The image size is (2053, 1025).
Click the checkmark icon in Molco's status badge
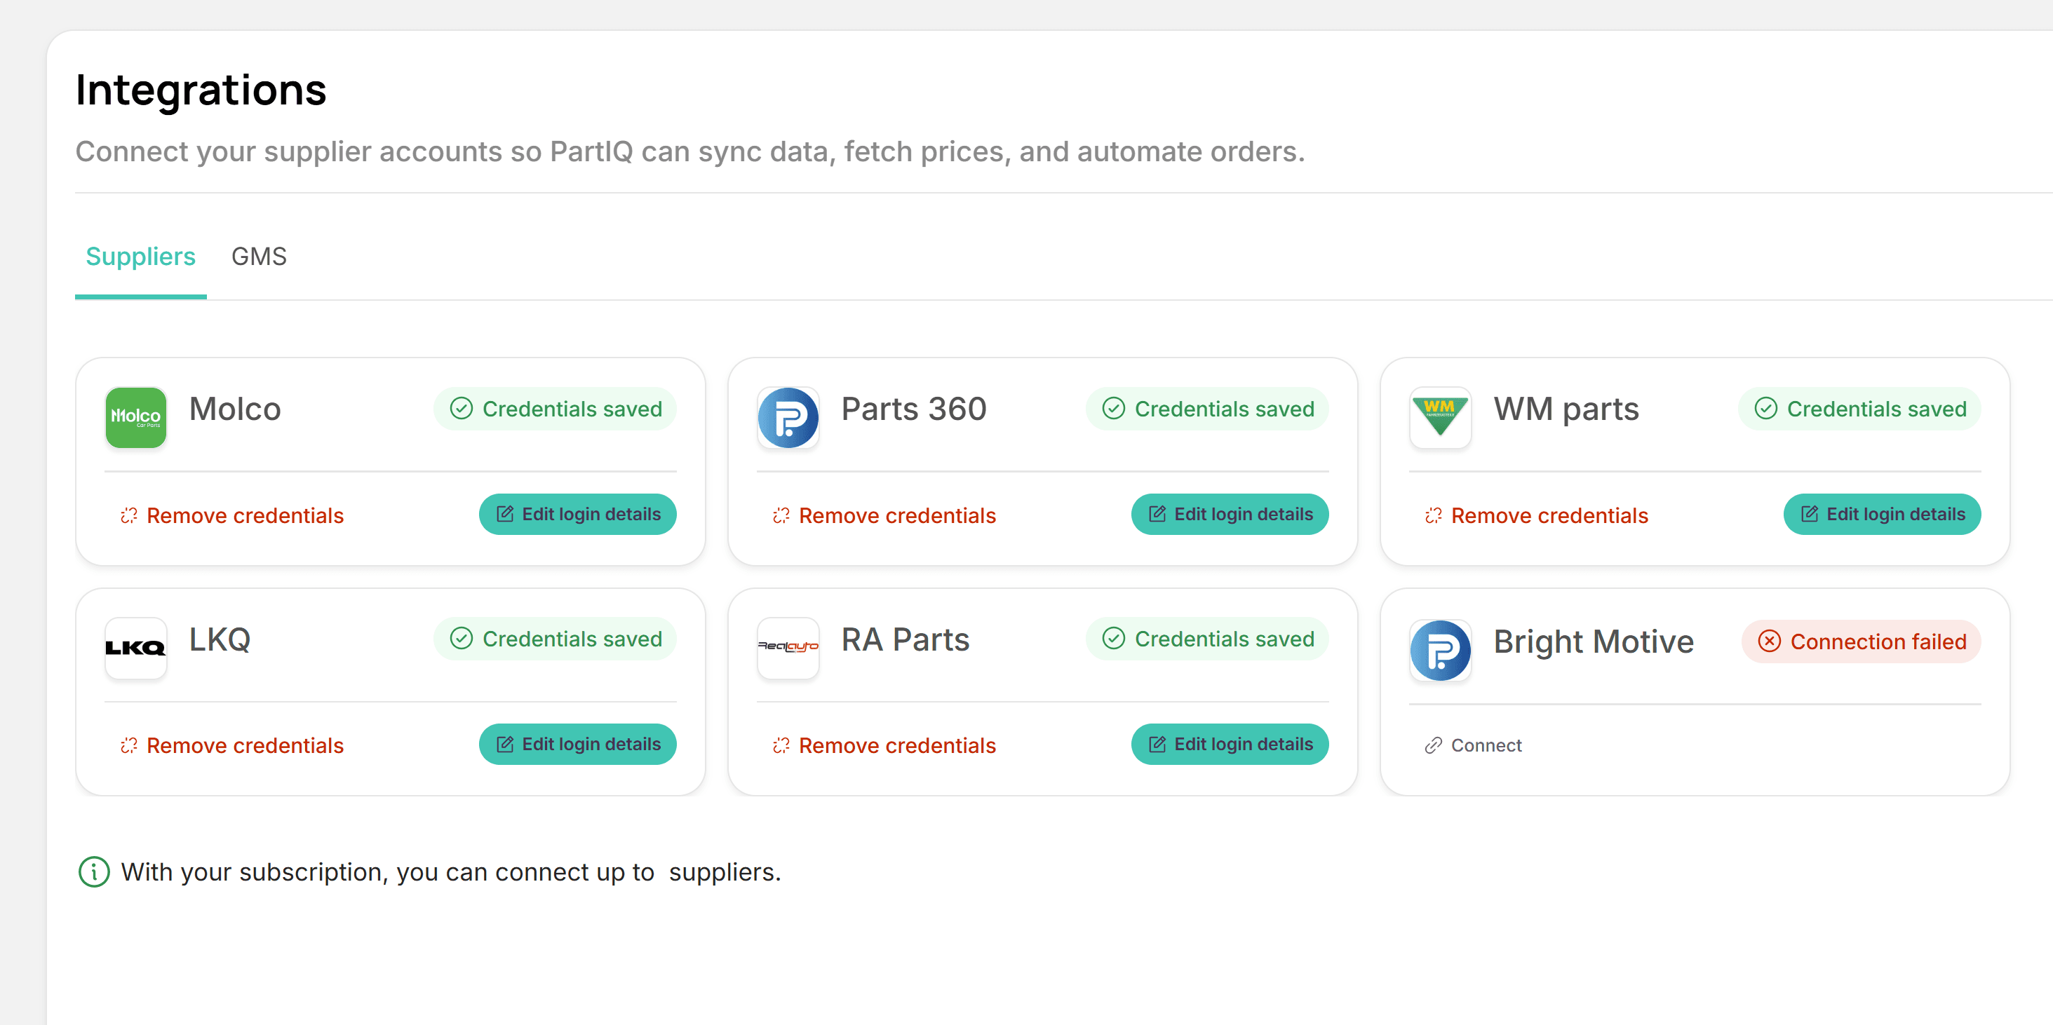click(x=462, y=409)
